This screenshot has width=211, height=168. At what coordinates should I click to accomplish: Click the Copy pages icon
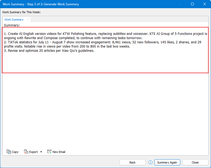tap(9, 152)
